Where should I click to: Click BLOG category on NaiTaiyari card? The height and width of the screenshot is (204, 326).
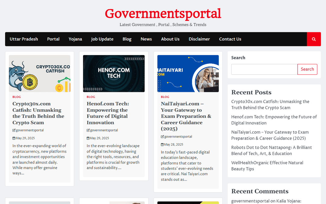coord(165,97)
